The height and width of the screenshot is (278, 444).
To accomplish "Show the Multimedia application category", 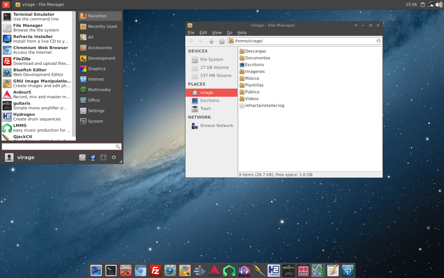I will [x=99, y=90].
